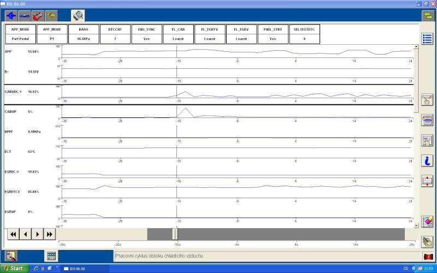
Task: Click the list view icon in right sidebar
Action: point(427,39)
